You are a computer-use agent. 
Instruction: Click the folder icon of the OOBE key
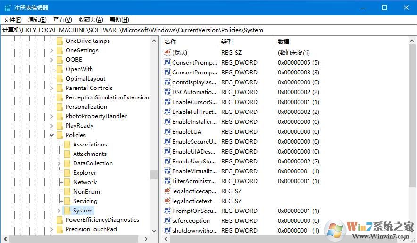60,59
